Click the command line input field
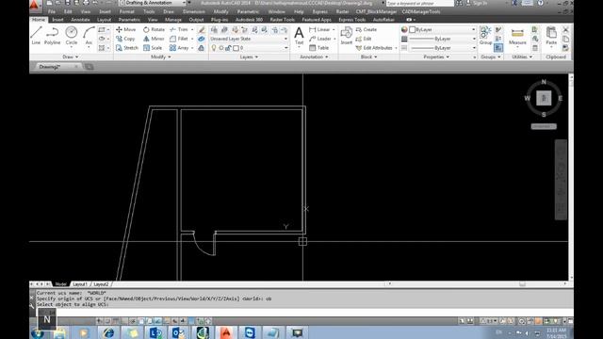603x339 pixels. point(303,312)
